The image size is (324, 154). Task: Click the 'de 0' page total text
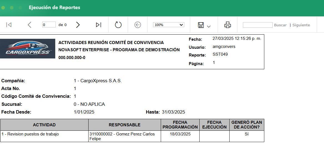click(63, 25)
